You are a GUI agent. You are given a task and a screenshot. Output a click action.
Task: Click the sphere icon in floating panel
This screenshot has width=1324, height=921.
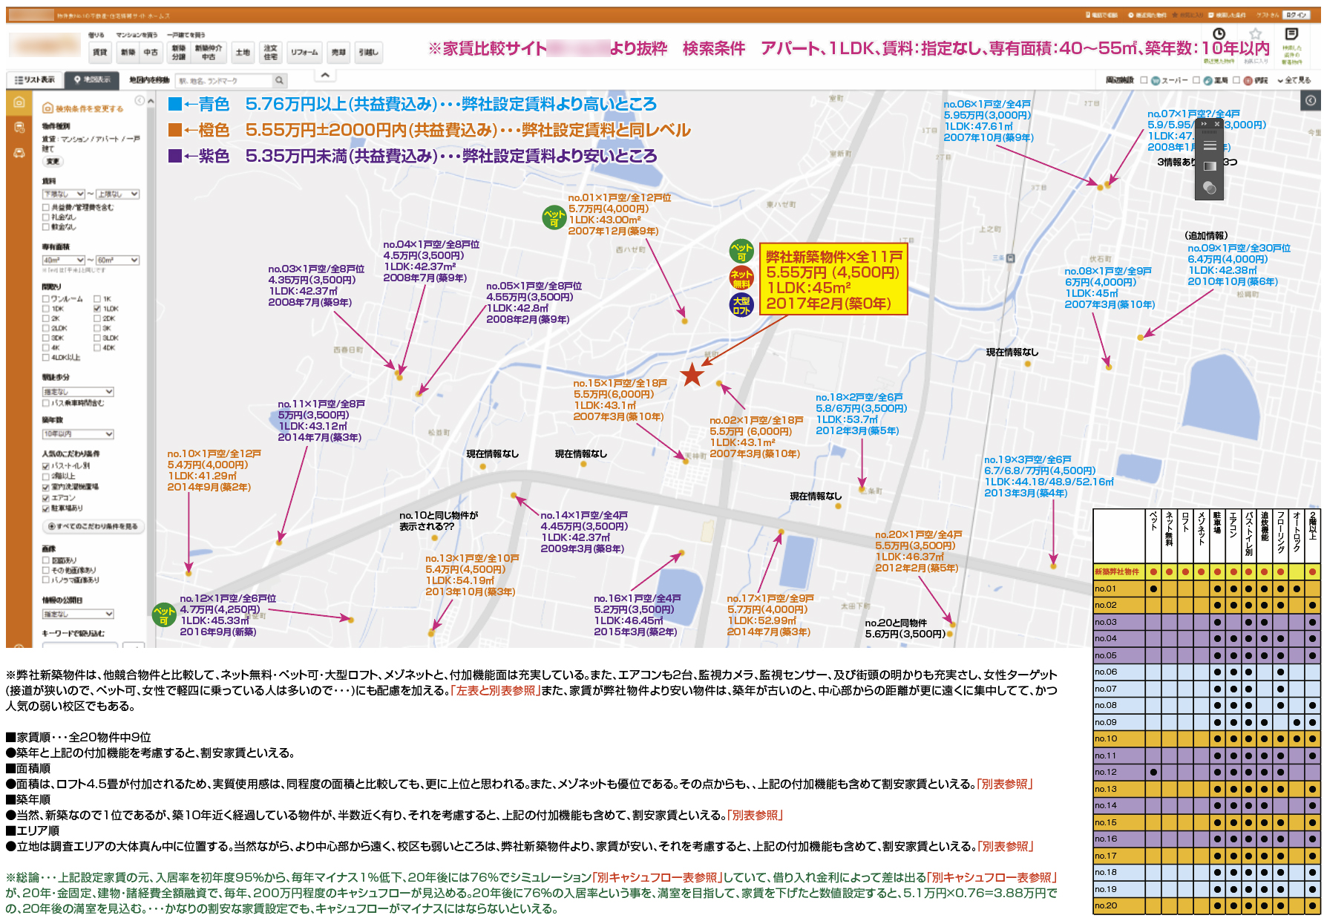click(1210, 188)
